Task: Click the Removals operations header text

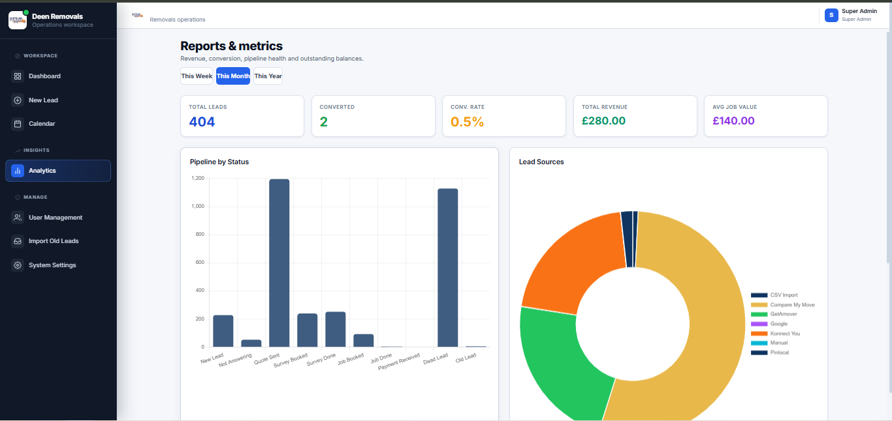Action: [x=178, y=20]
